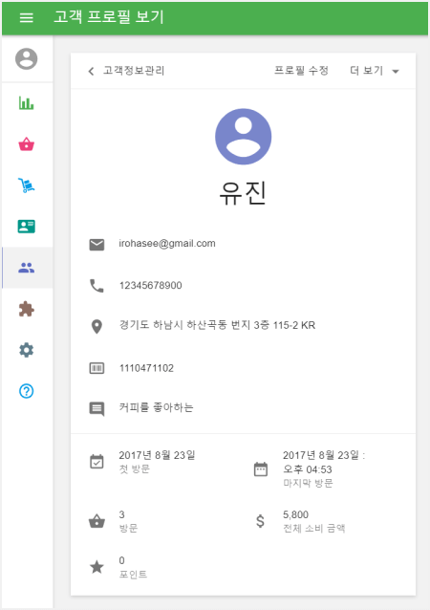This screenshot has width=430, height=610.
Task: Click the note comment icon
Action: coord(97,409)
